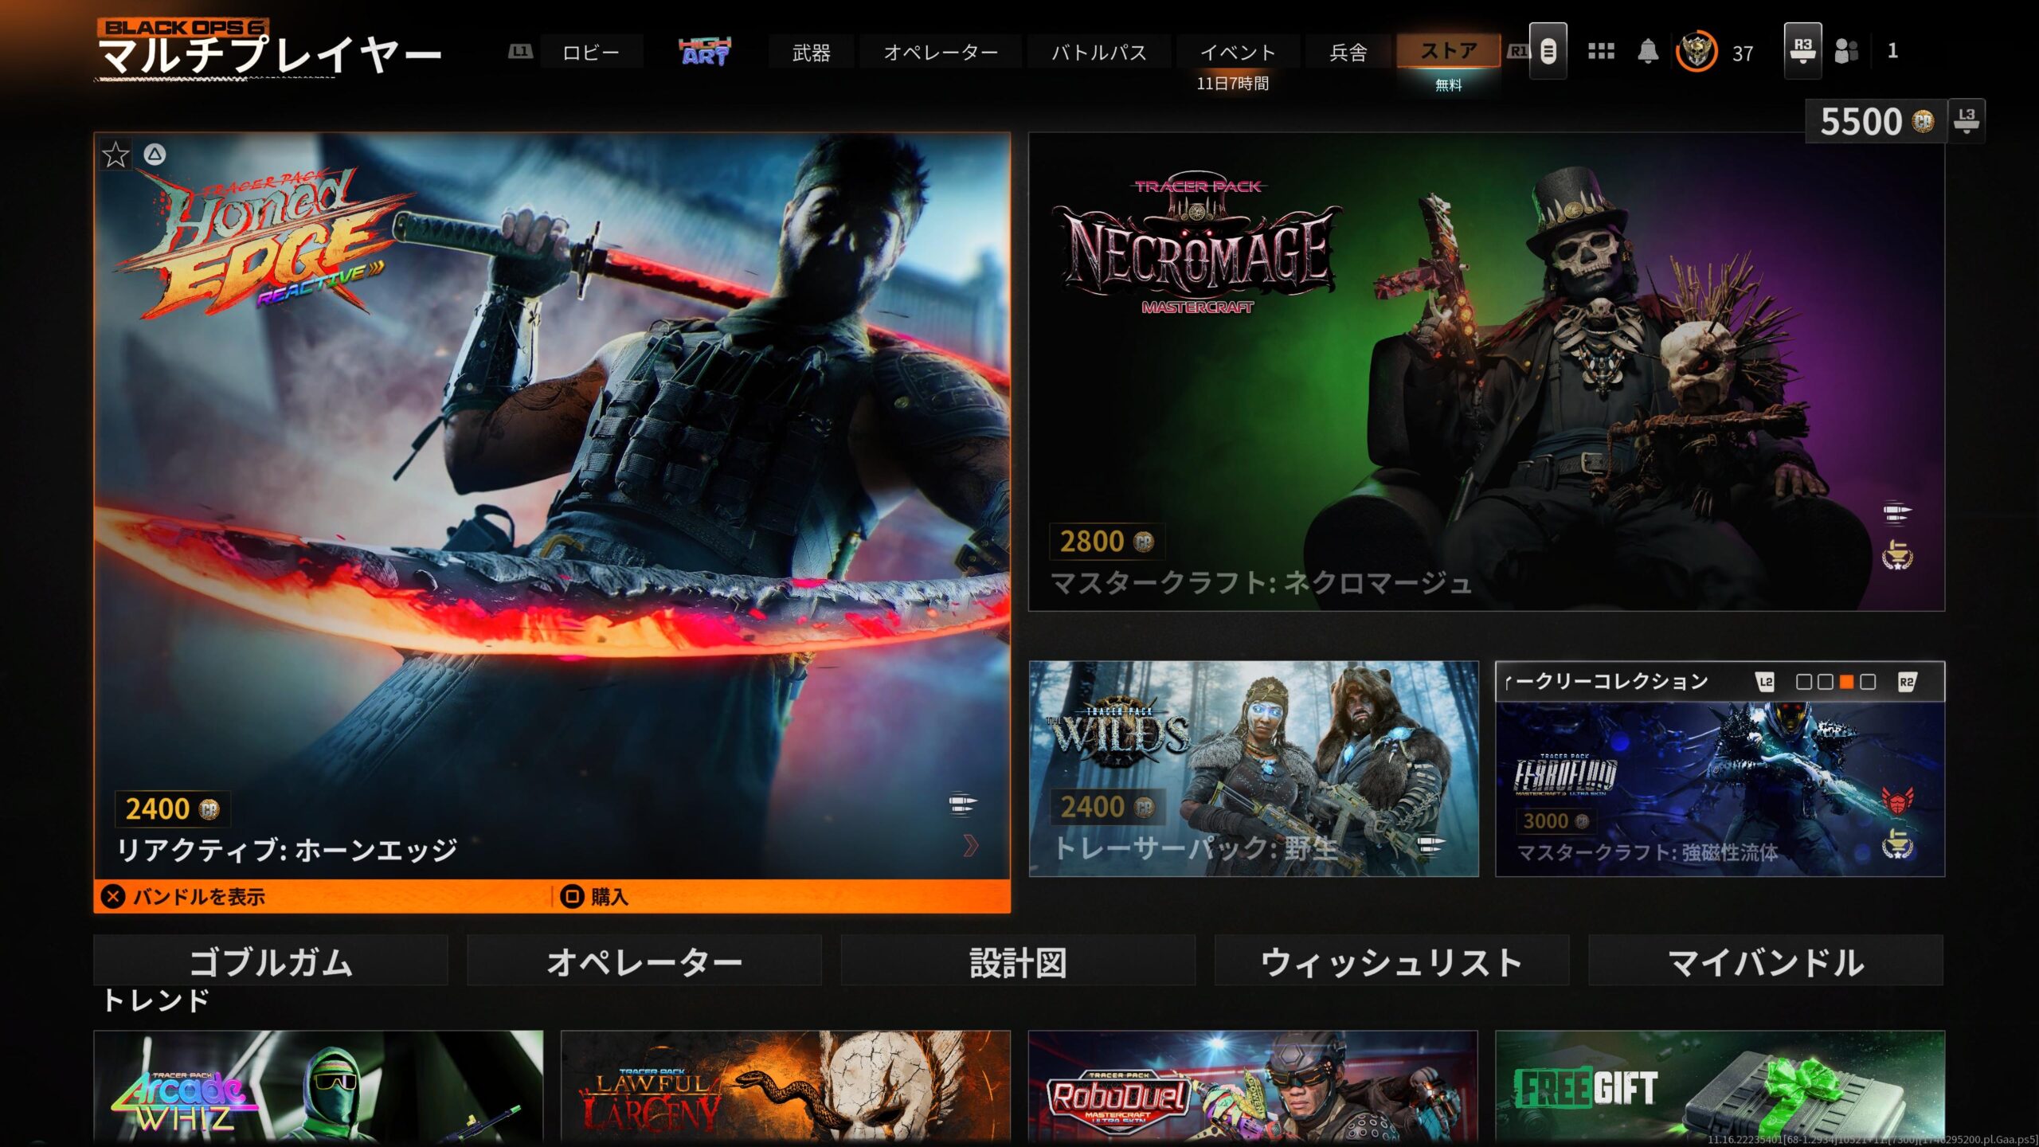
Task: Open the バトルパス tab
Action: (x=1099, y=53)
